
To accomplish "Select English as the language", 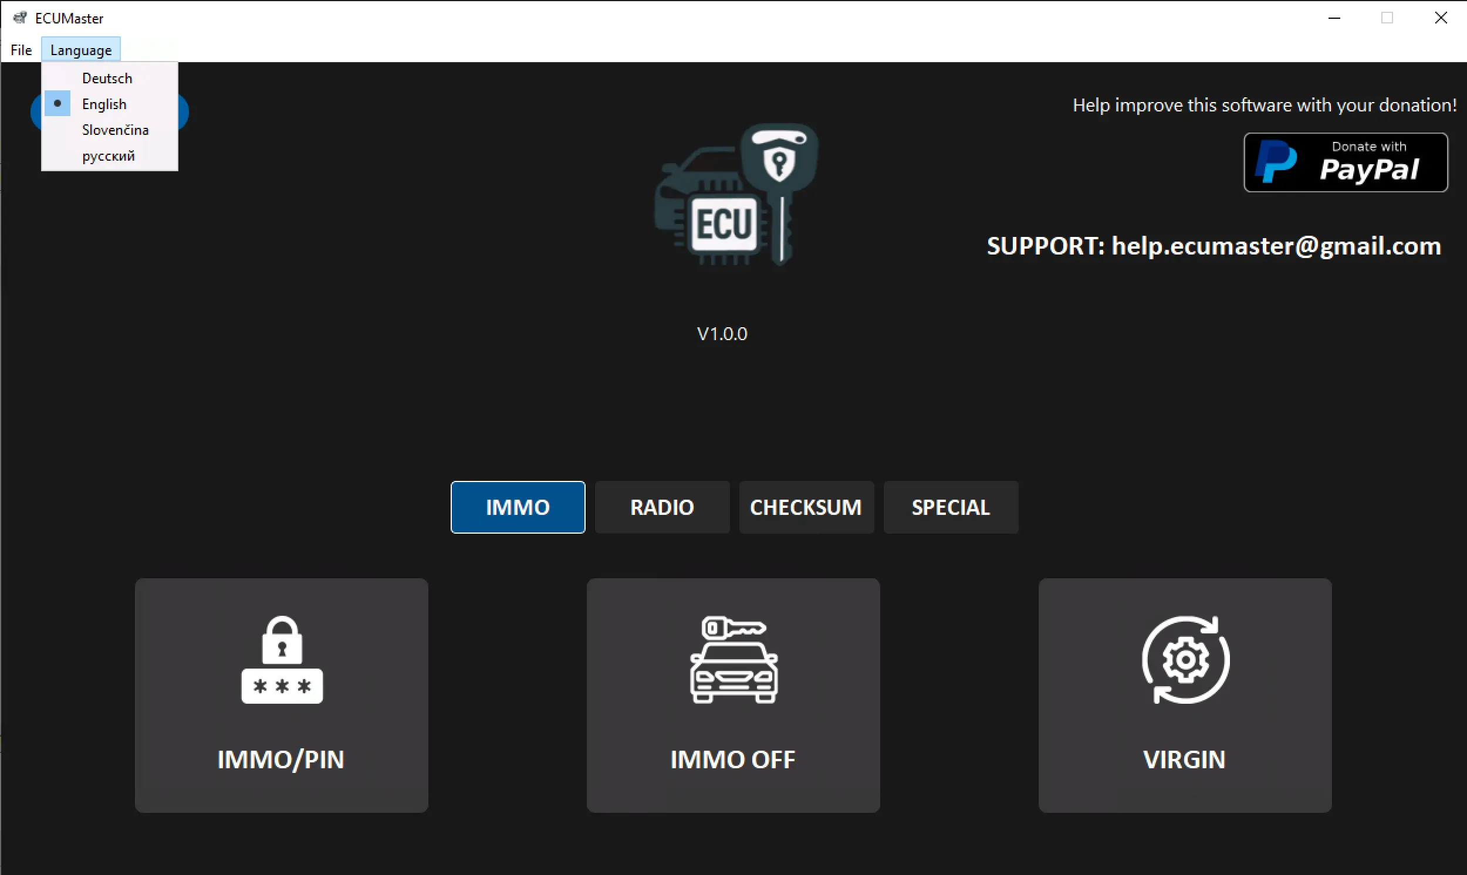I will pyautogui.click(x=104, y=104).
